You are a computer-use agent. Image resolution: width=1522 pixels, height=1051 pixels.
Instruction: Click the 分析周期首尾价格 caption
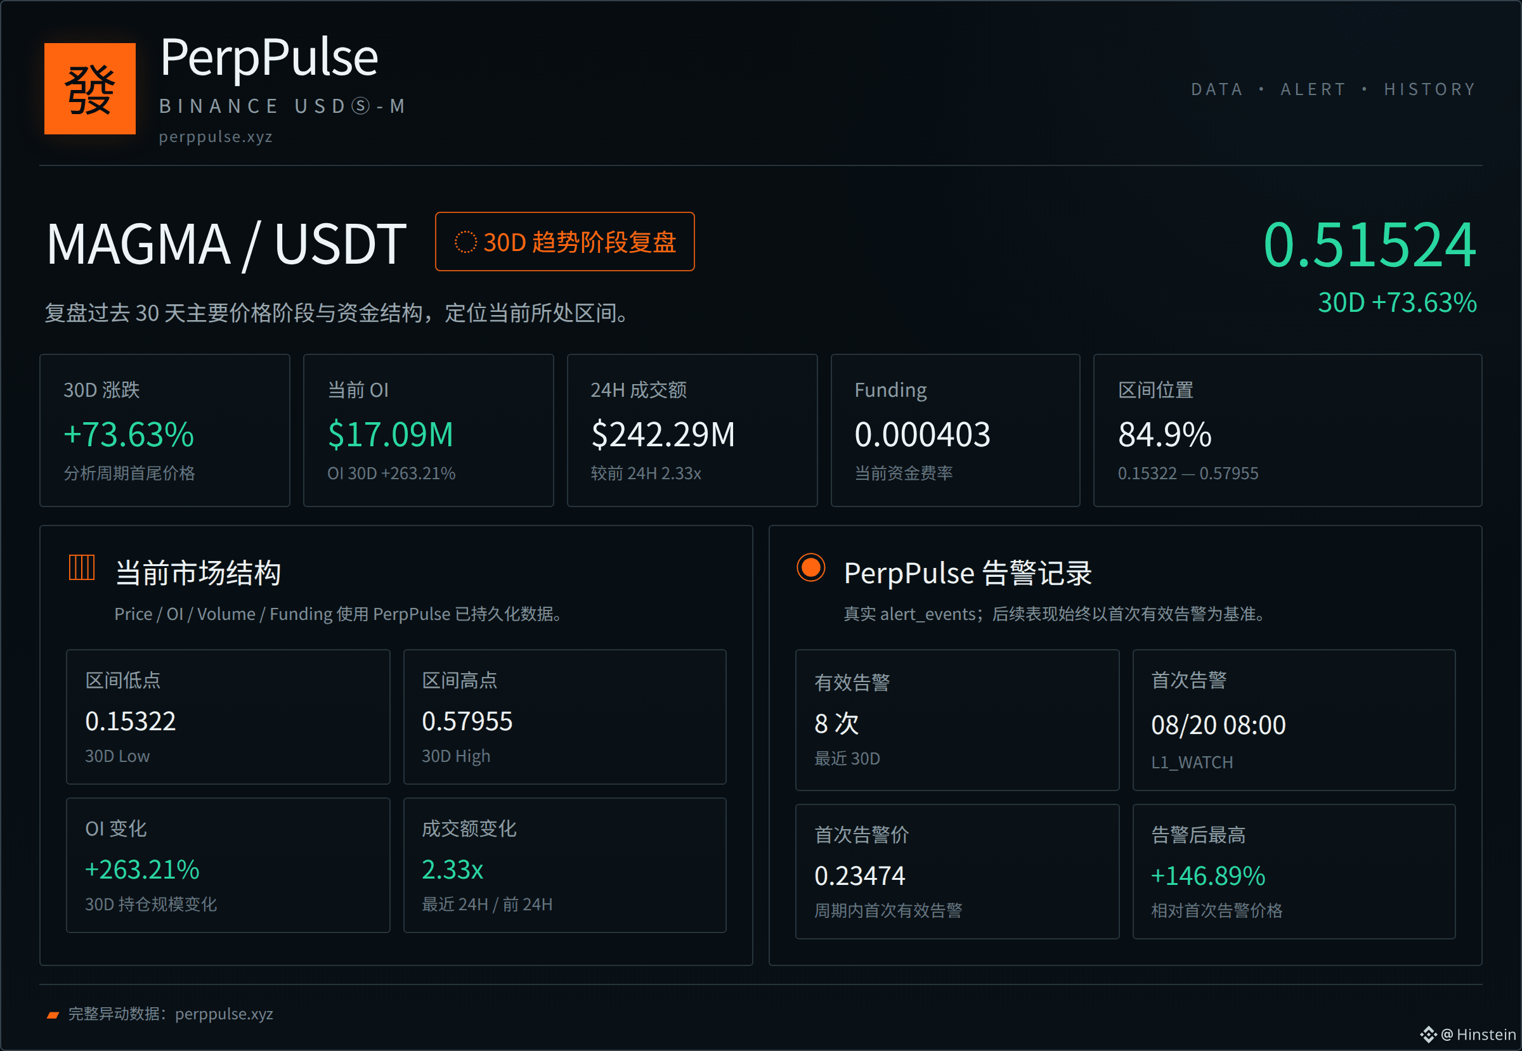click(x=129, y=474)
